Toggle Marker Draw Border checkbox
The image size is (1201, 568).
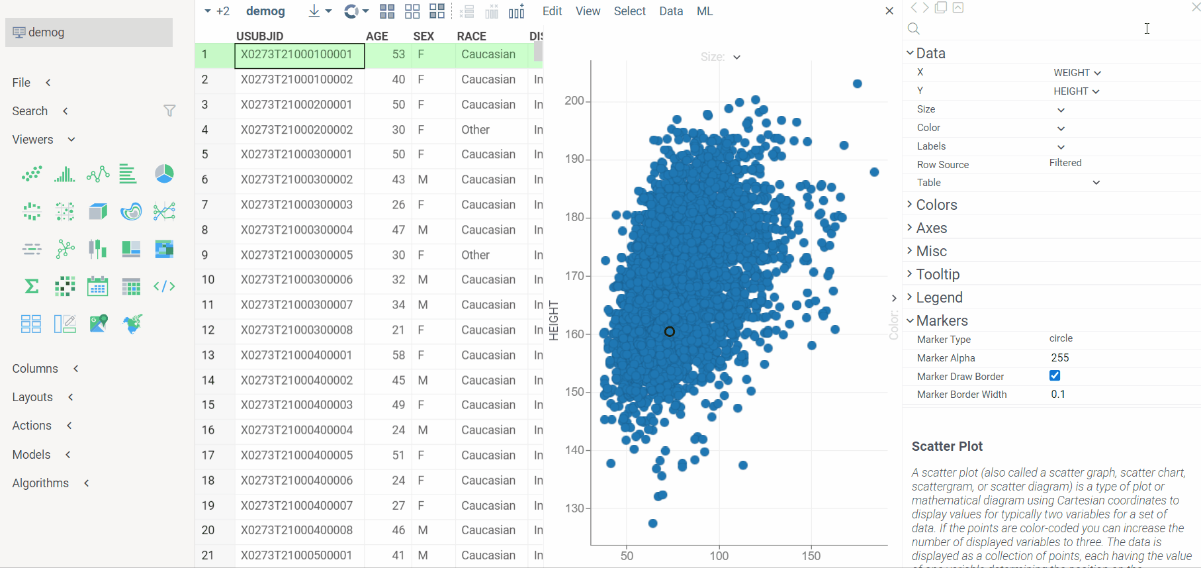(1055, 375)
